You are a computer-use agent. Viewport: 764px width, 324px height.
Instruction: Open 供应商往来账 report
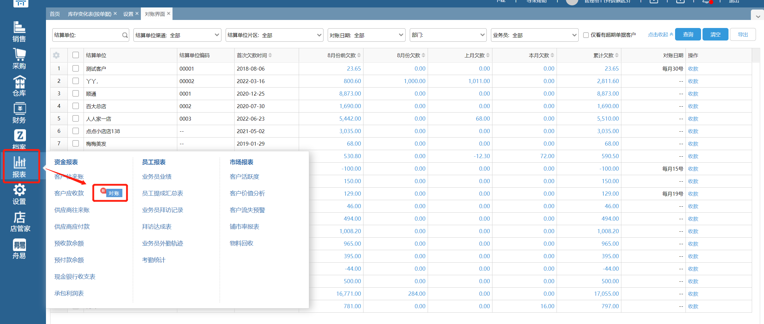click(x=72, y=210)
